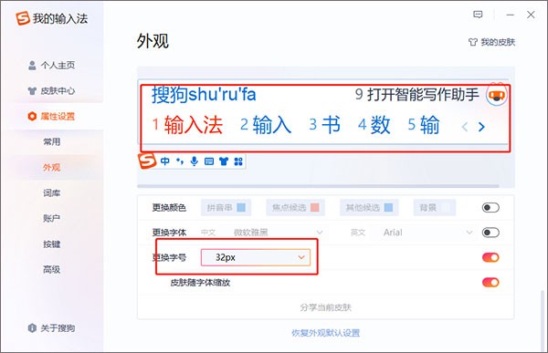
Task: Switch to the 词库 settings section
Action: [x=52, y=193]
